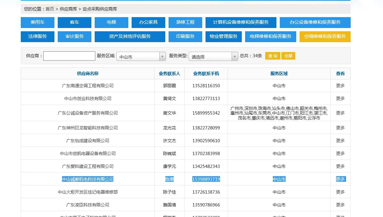View 更多 for 中山市创业科技有限公司
The image size is (383, 217).
(340, 98)
